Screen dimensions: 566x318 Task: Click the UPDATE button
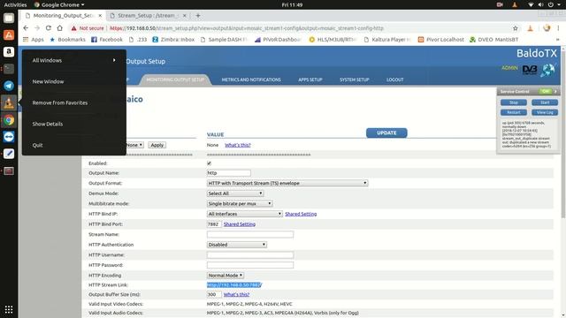click(386, 132)
